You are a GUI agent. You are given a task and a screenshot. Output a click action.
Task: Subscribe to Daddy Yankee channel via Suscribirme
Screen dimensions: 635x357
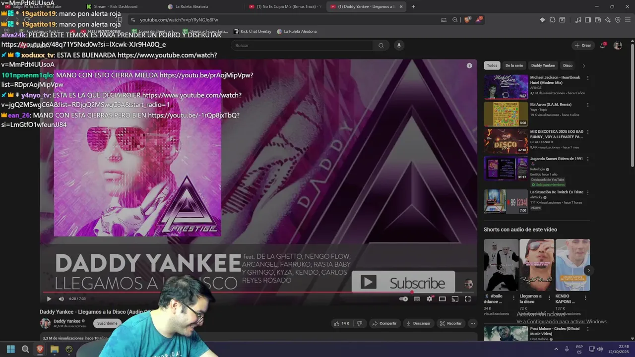(x=107, y=323)
